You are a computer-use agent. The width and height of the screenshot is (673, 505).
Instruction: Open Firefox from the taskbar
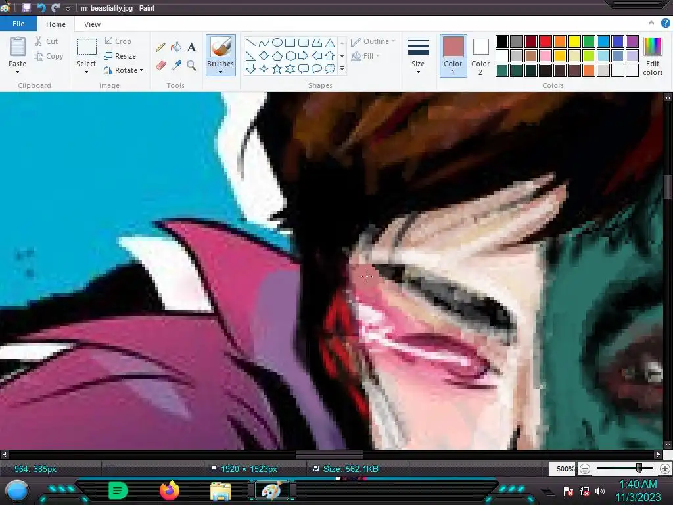click(169, 491)
